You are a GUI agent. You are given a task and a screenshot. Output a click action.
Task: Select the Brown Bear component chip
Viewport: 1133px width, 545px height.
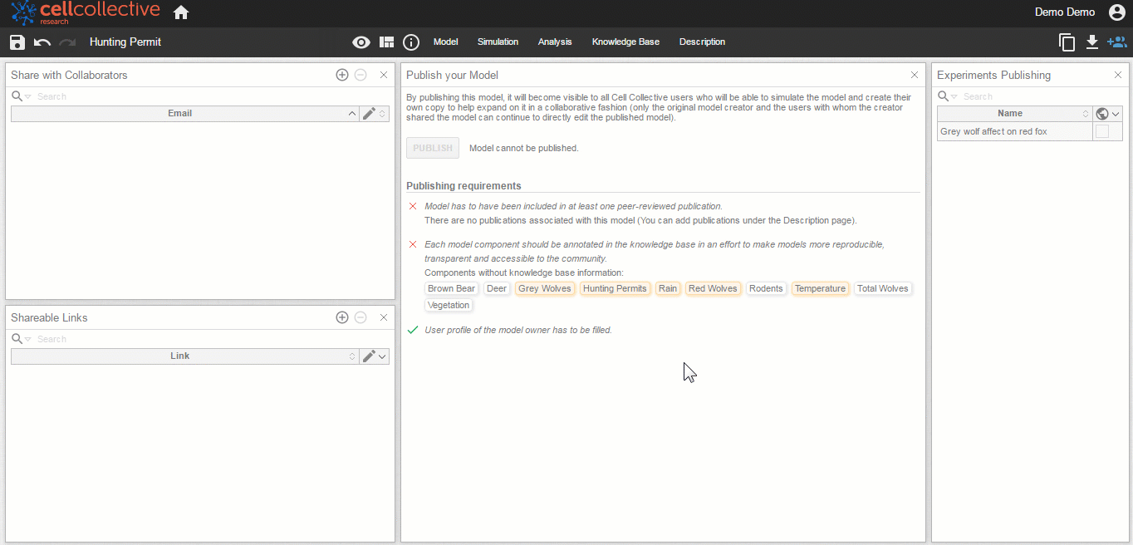pos(452,289)
